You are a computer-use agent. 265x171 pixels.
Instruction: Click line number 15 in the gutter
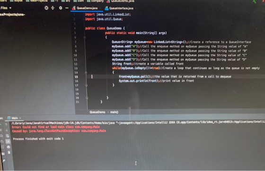[76, 77]
